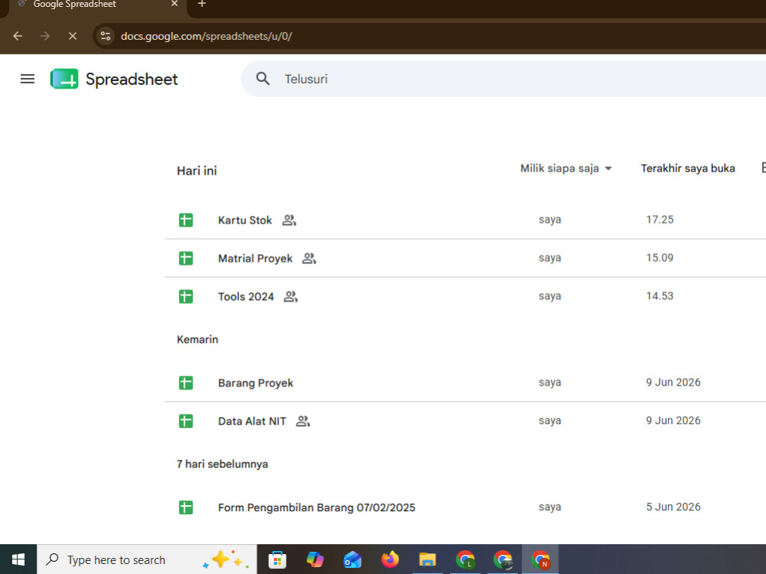Click the 17.25 time for Kartu Stok
Screen dimensions: 766x574
660,220
